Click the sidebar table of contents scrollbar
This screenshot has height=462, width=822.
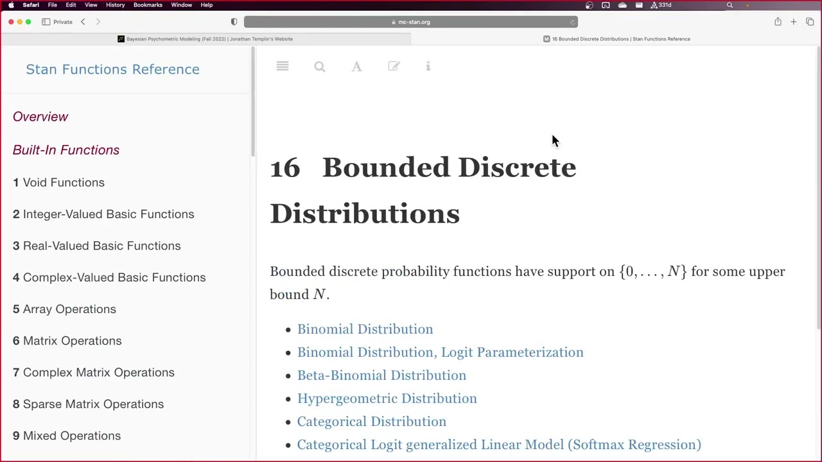(252, 103)
